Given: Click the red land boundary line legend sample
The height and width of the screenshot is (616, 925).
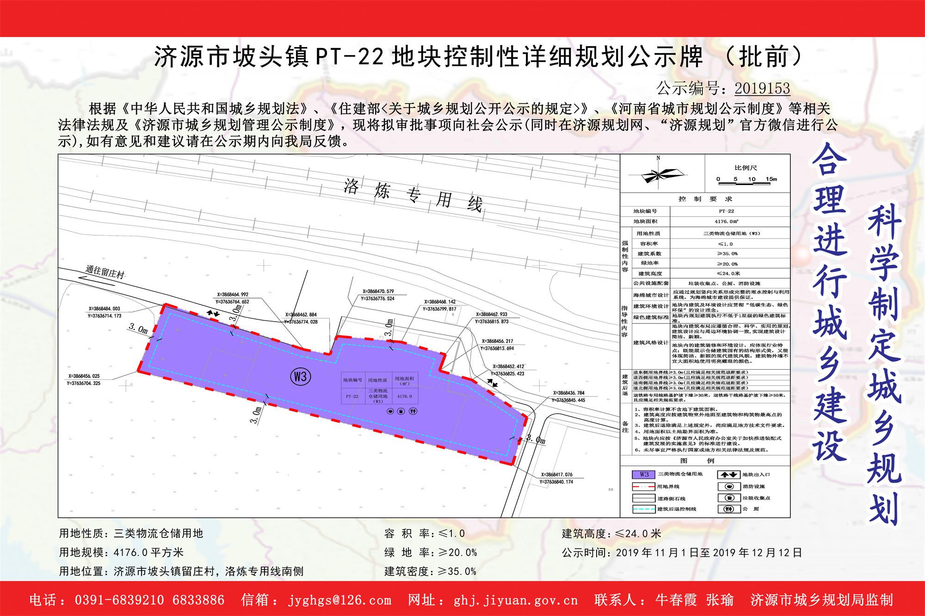Looking at the screenshot, I should (644, 487).
